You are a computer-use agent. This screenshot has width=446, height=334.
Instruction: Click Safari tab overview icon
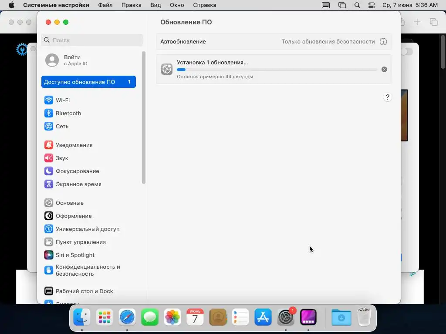(x=433, y=22)
